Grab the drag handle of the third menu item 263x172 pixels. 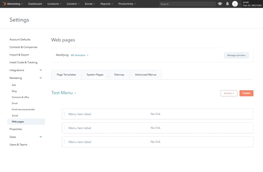pos(65,142)
